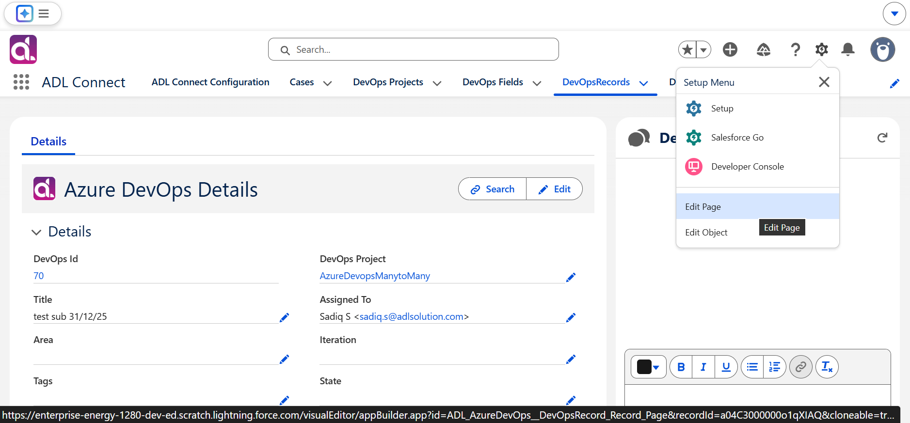This screenshot has height=423, width=910.
Task: Click the Developer Console menu icon
Action: tap(694, 167)
